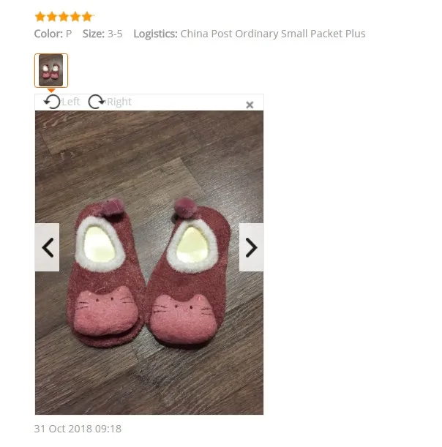
Task: Click the rotate left counterclockwise arrow icon
Action: pos(52,102)
